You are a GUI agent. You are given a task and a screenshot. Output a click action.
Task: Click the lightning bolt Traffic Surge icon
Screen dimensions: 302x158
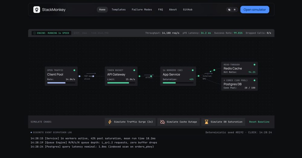(x=110, y=122)
